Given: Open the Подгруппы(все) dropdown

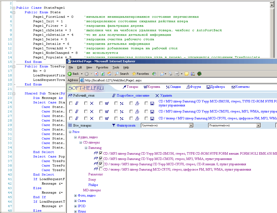Looking at the screenshot, I should [x=258, y=125].
